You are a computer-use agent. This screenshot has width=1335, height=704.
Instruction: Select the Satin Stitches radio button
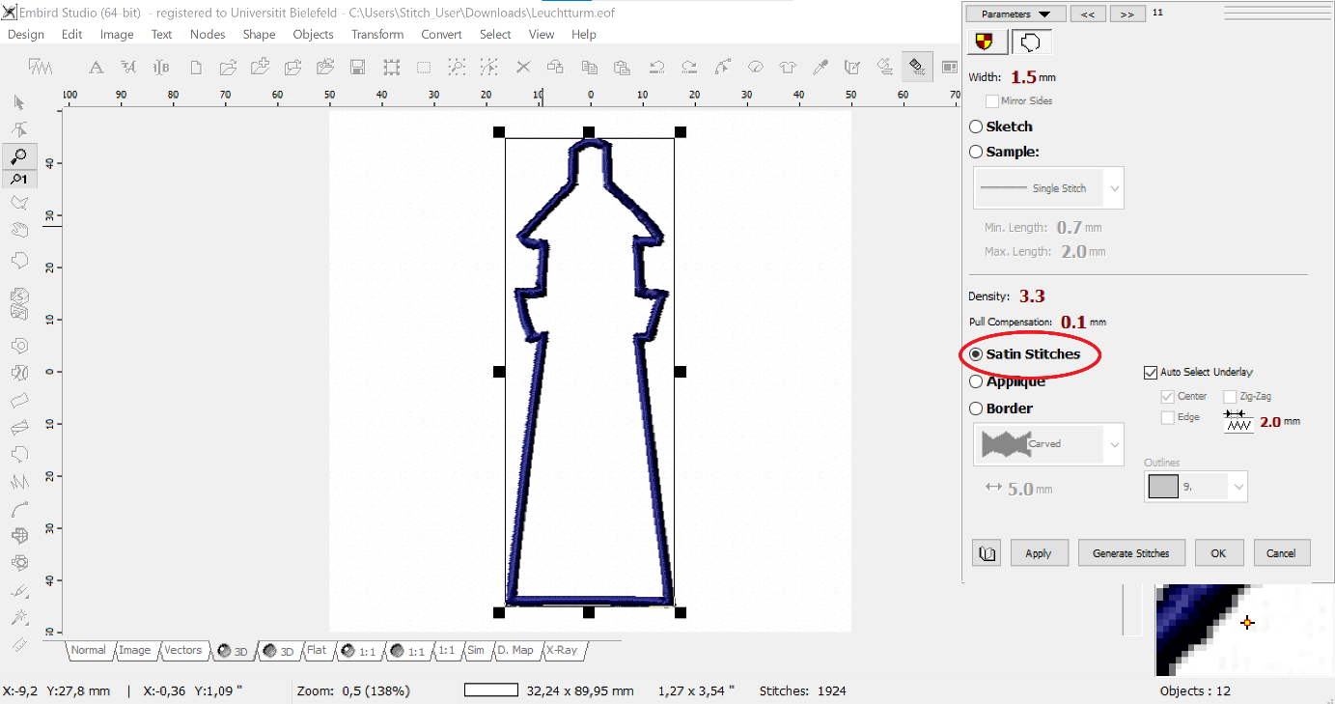pos(976,353)
